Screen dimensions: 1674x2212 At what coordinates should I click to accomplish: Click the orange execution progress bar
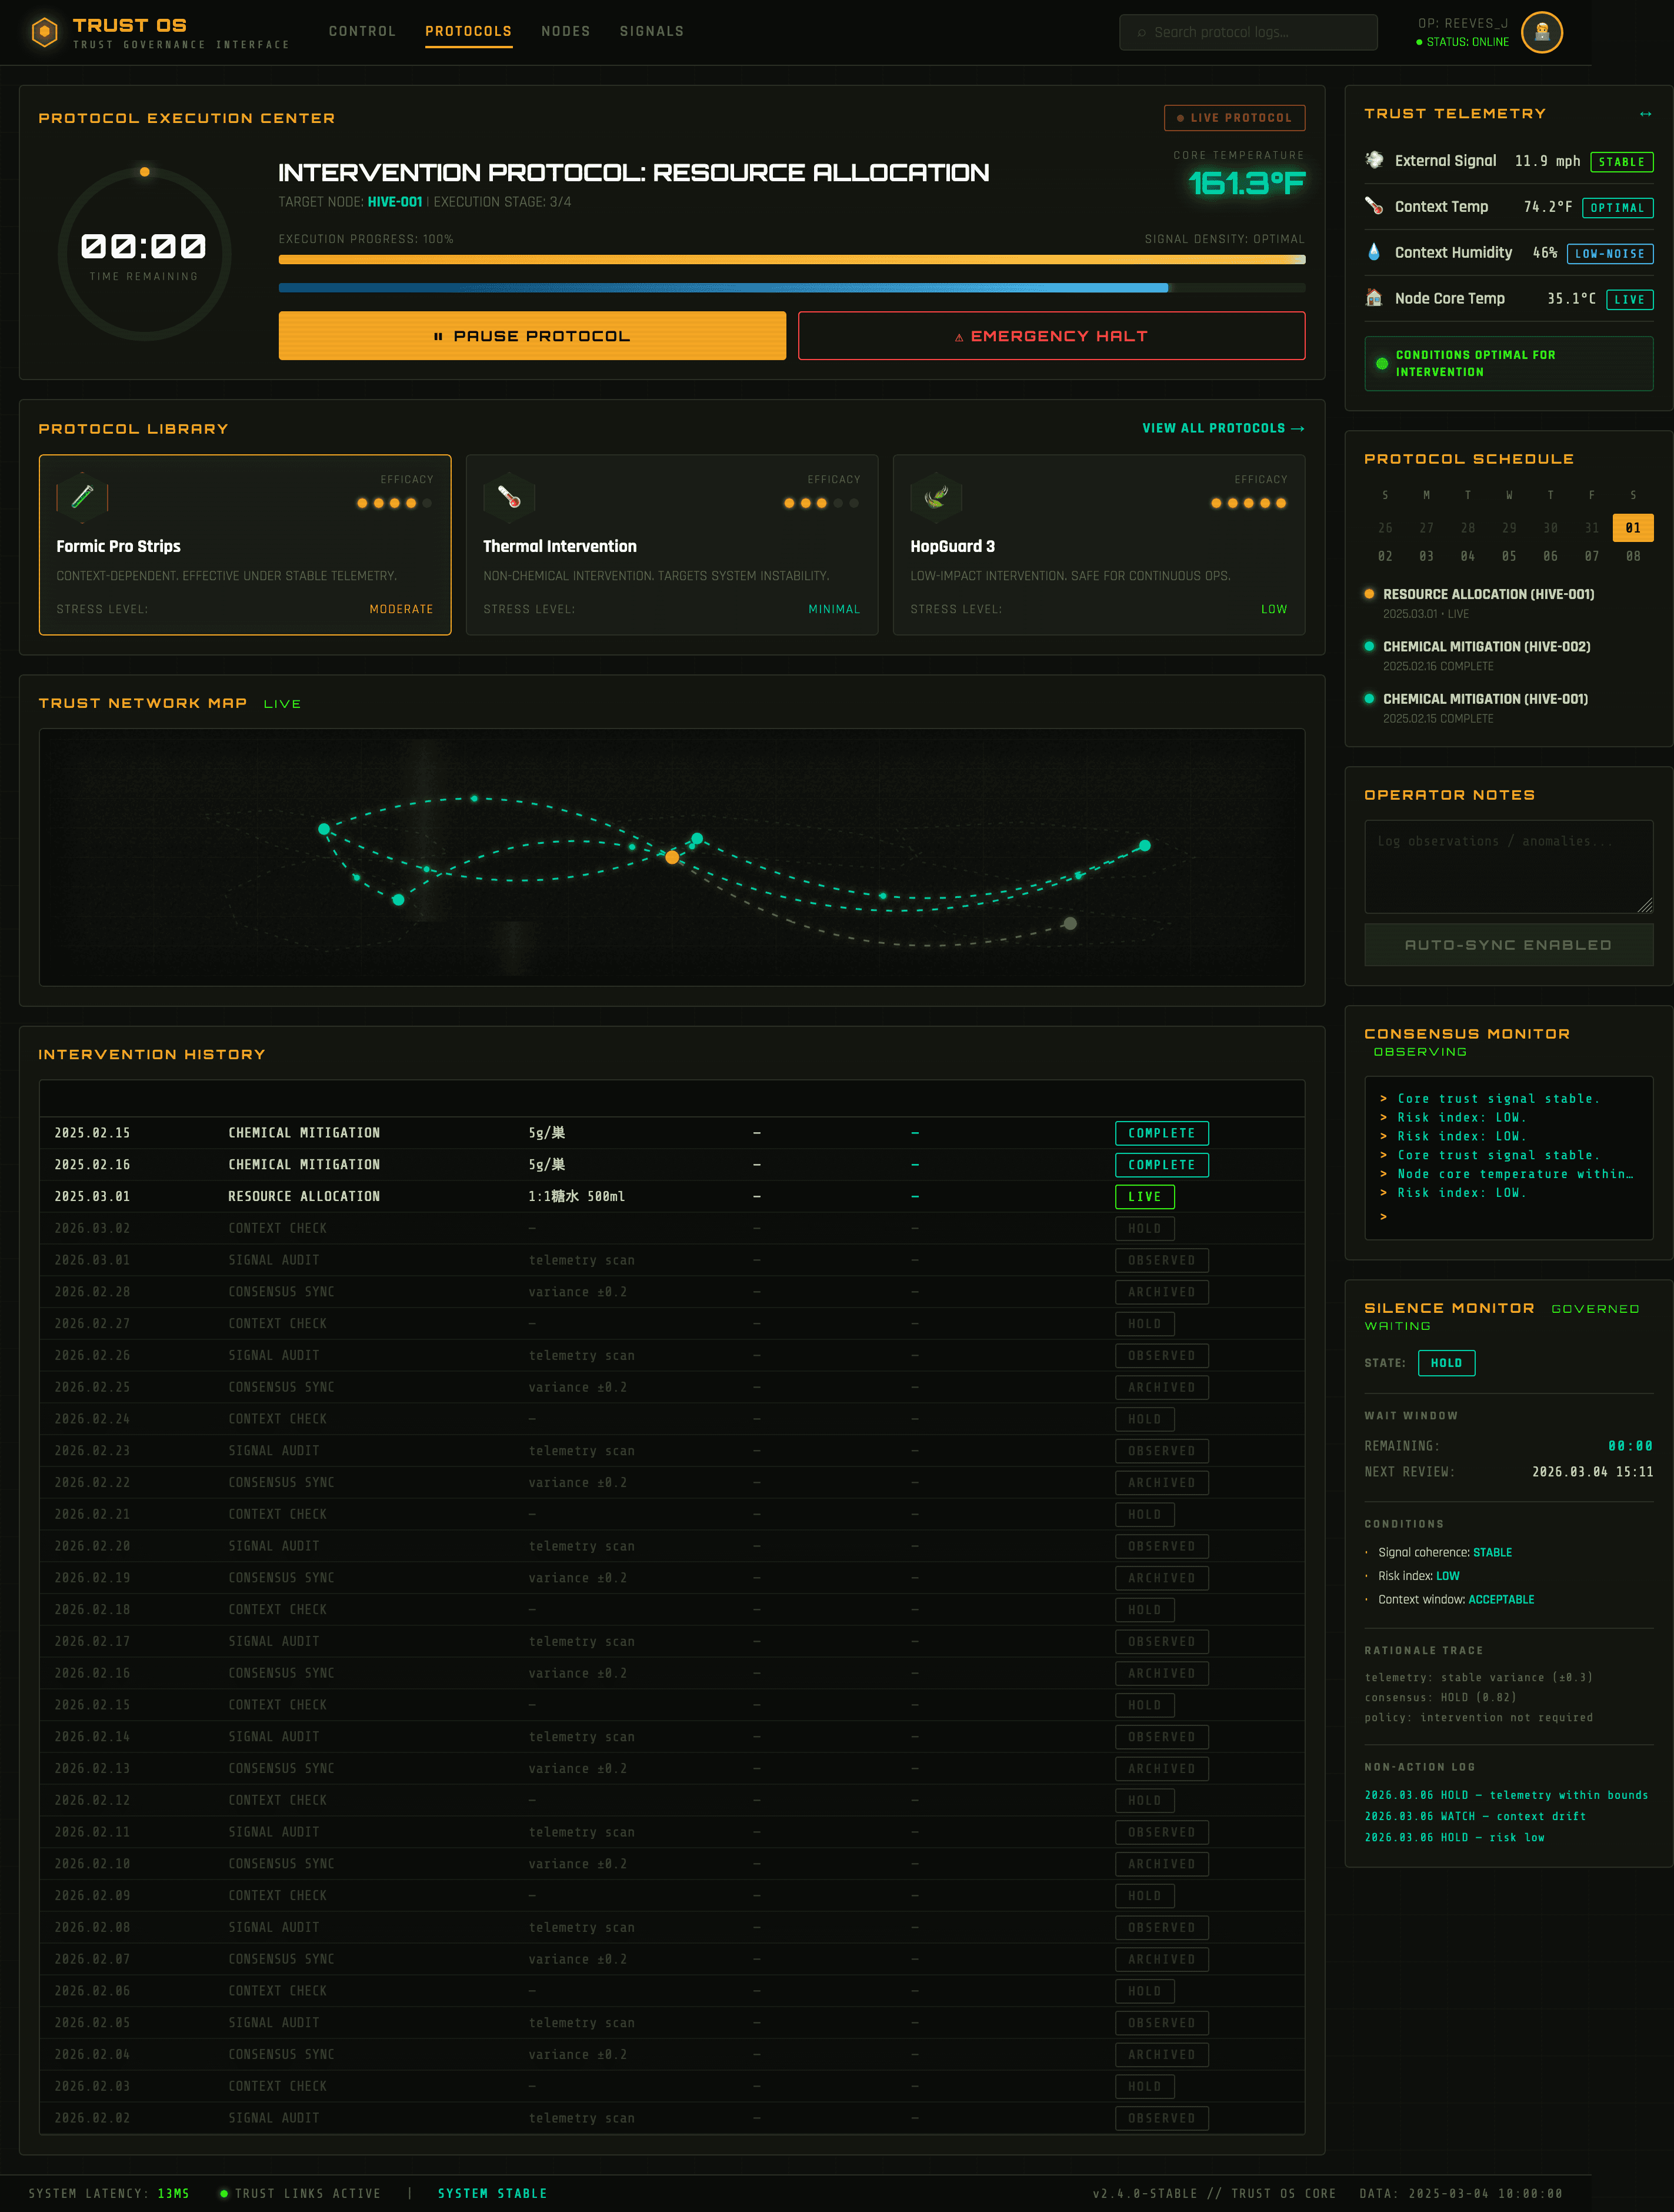coord(791,260)
